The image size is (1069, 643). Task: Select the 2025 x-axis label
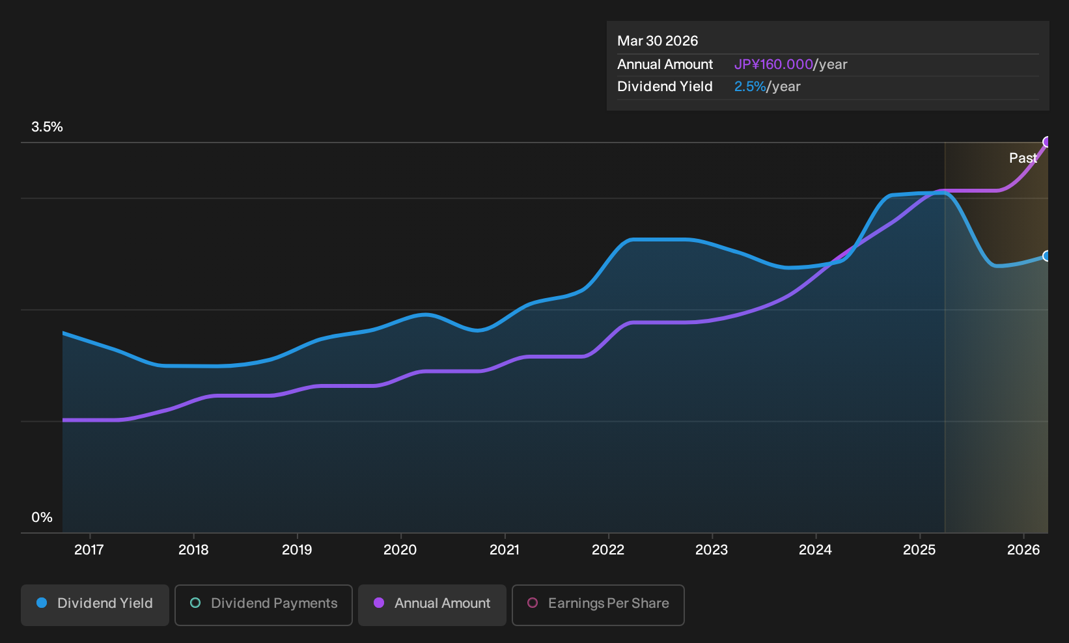point(919,550)
